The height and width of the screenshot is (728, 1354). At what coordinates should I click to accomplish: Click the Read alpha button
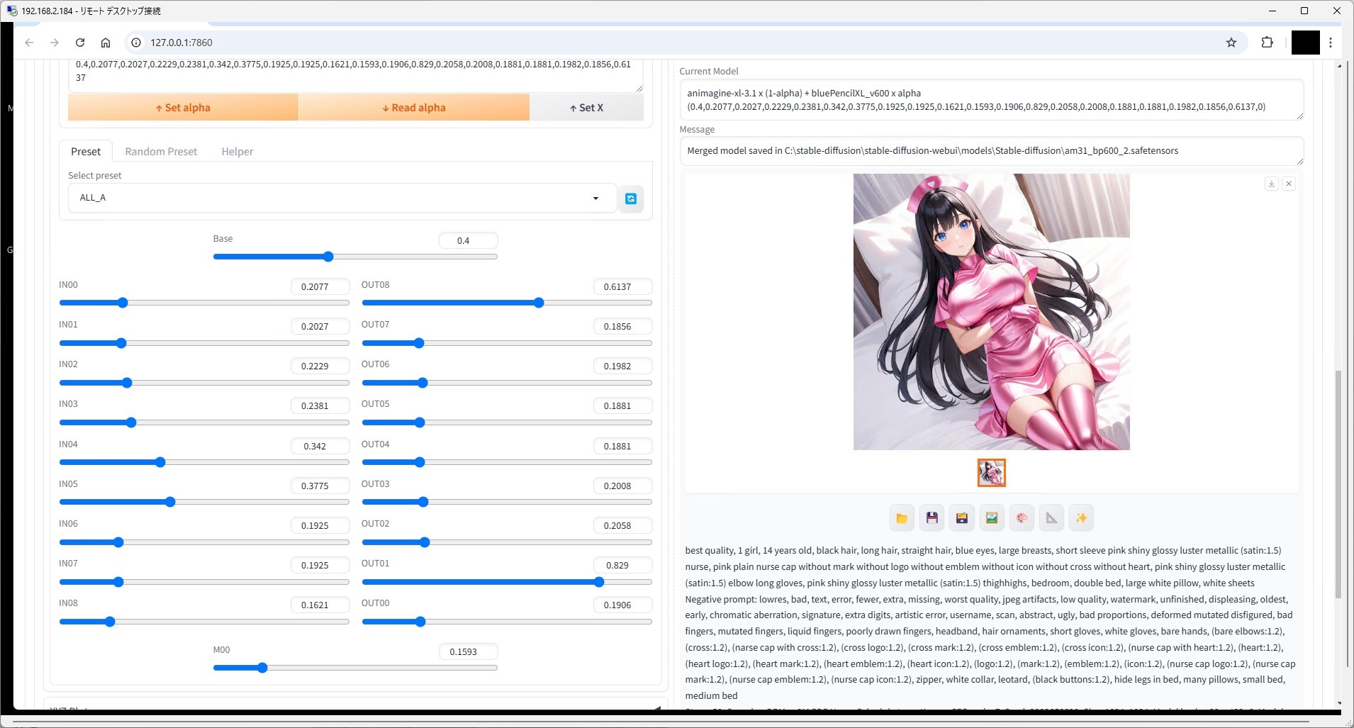click(414, 107)
